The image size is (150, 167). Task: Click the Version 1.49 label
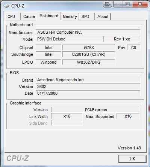pyautogui.click(x=129, y=148)
